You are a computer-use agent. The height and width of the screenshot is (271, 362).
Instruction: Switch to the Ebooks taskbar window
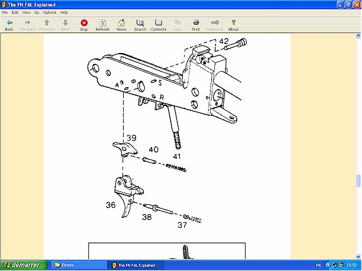point(78,265)
